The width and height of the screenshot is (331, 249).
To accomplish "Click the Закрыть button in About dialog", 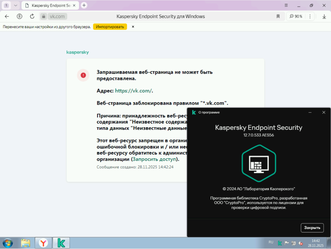I will pos(312,227).
